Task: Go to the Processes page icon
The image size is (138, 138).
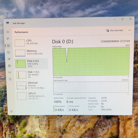Action: click(8, 39)
